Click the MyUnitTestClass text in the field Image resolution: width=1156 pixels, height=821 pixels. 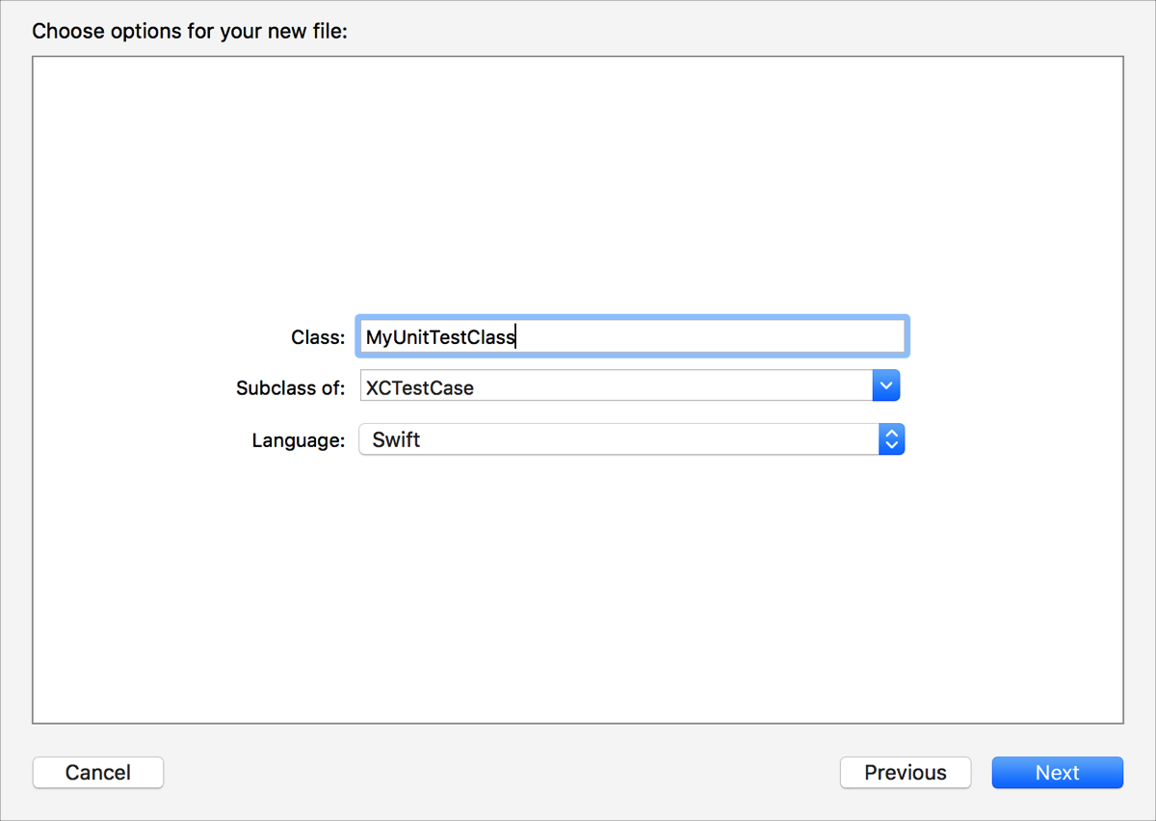pyautogui.click(x=440, y=337)
